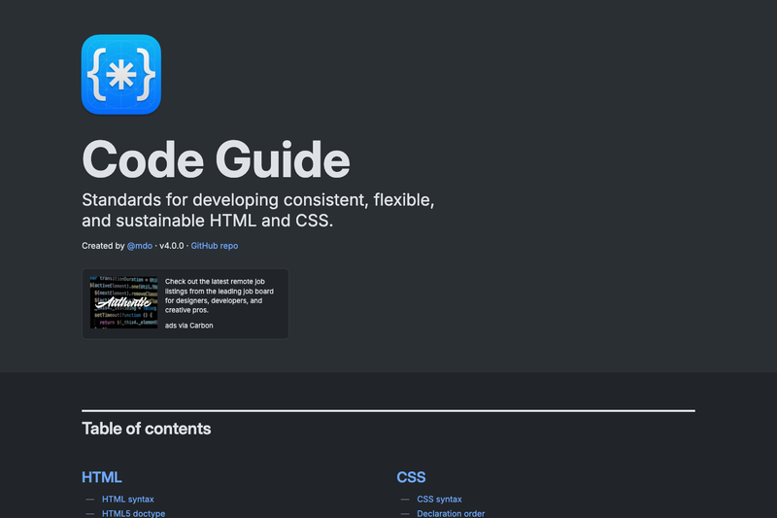Click the v4.0.0 version text

[x=172, y=246]
